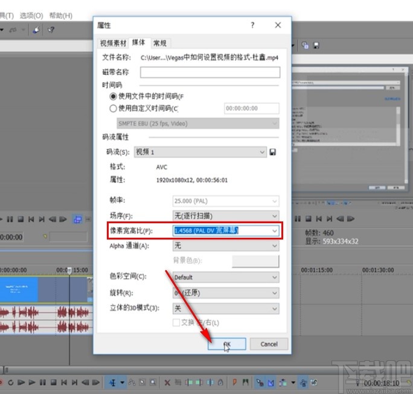Click the 磁带名称 text field
The height and width of the screenshot is (394, 413).
(210, 72)
